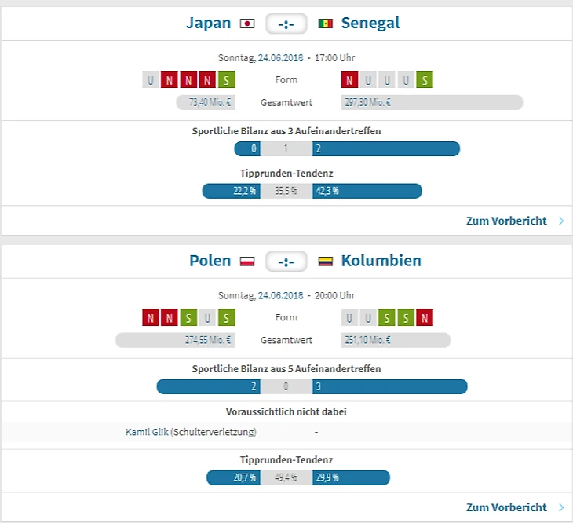Open the Senegal team page
The image size is (573, 523).
tap(370, 24)
